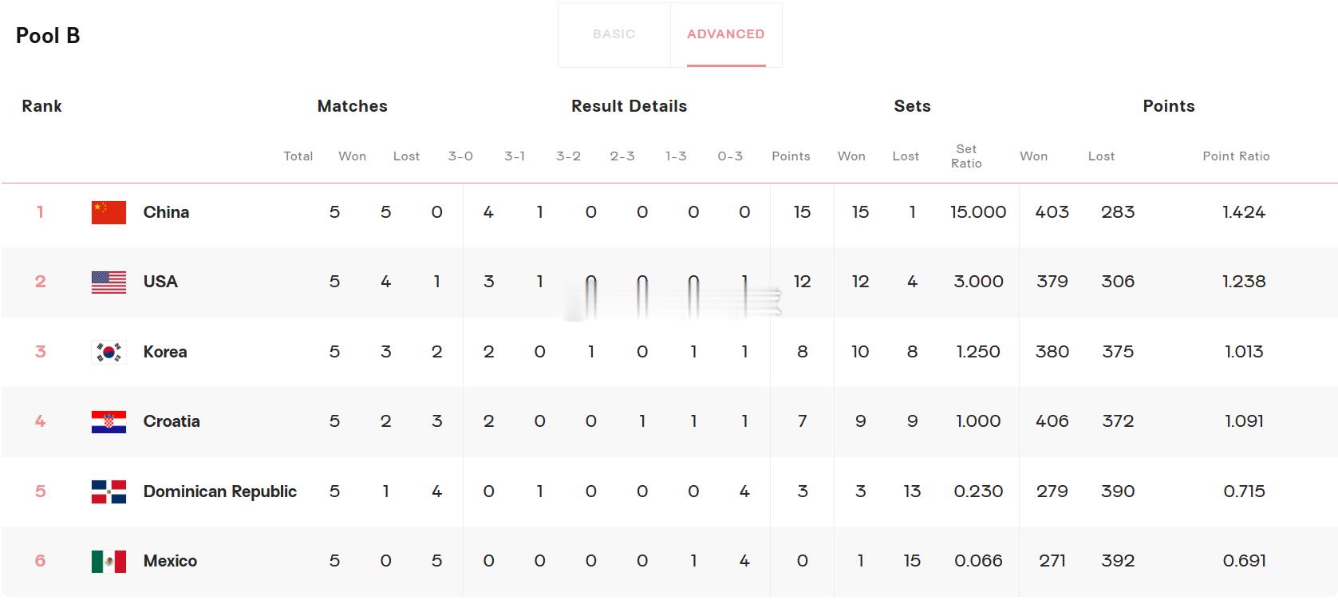Click the Croatia flag icon

point(109,421)
